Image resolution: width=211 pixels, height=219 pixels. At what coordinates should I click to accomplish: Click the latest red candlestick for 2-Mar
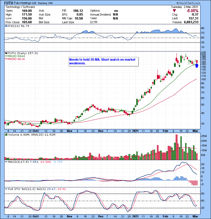(197, 61)
